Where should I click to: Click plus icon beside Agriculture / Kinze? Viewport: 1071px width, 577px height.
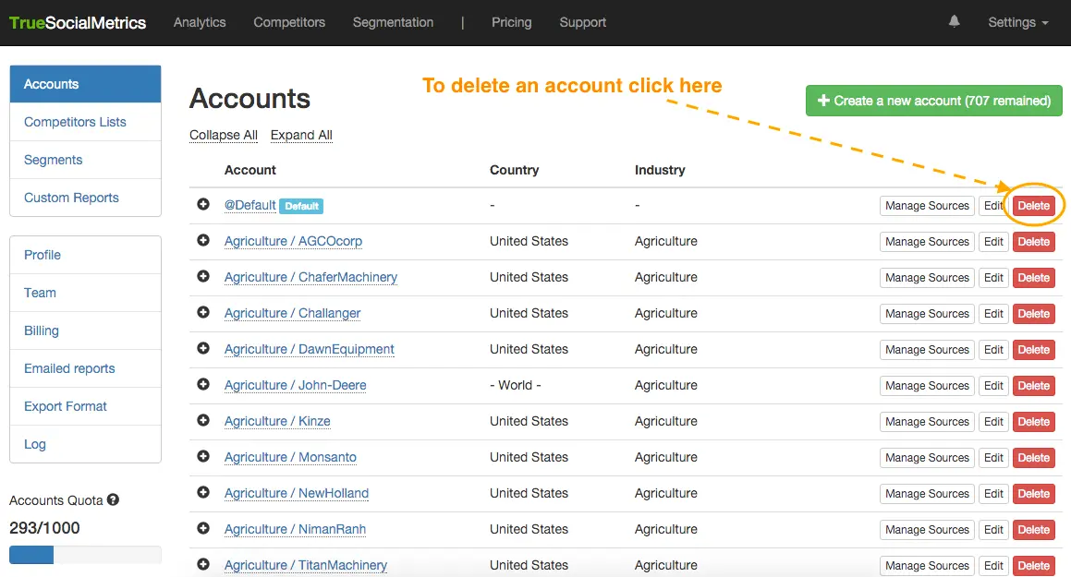203,420
